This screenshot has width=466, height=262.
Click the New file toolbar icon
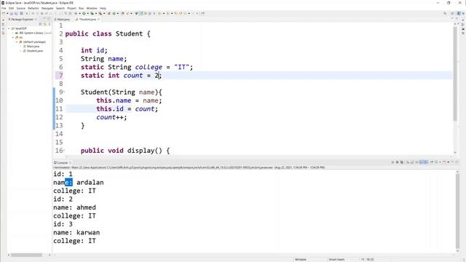pyautogui.click(x=4, y=13)
